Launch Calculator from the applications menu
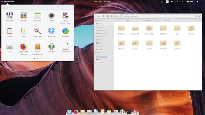The height and width of the screenshot is (115, 205). tap(24, 17)
